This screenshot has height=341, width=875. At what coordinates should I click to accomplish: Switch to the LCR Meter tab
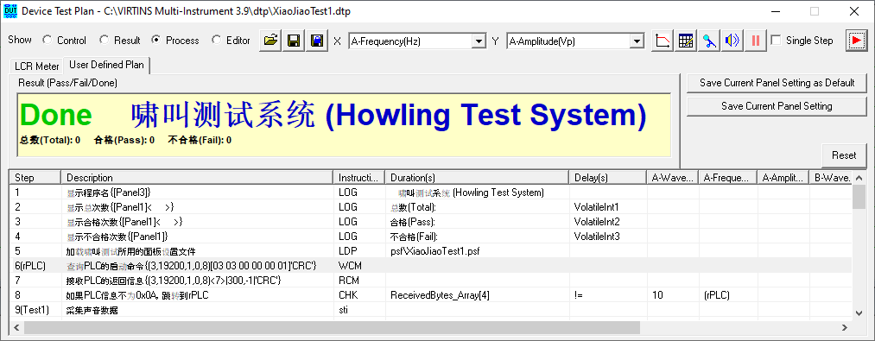(x=37, y=66)
